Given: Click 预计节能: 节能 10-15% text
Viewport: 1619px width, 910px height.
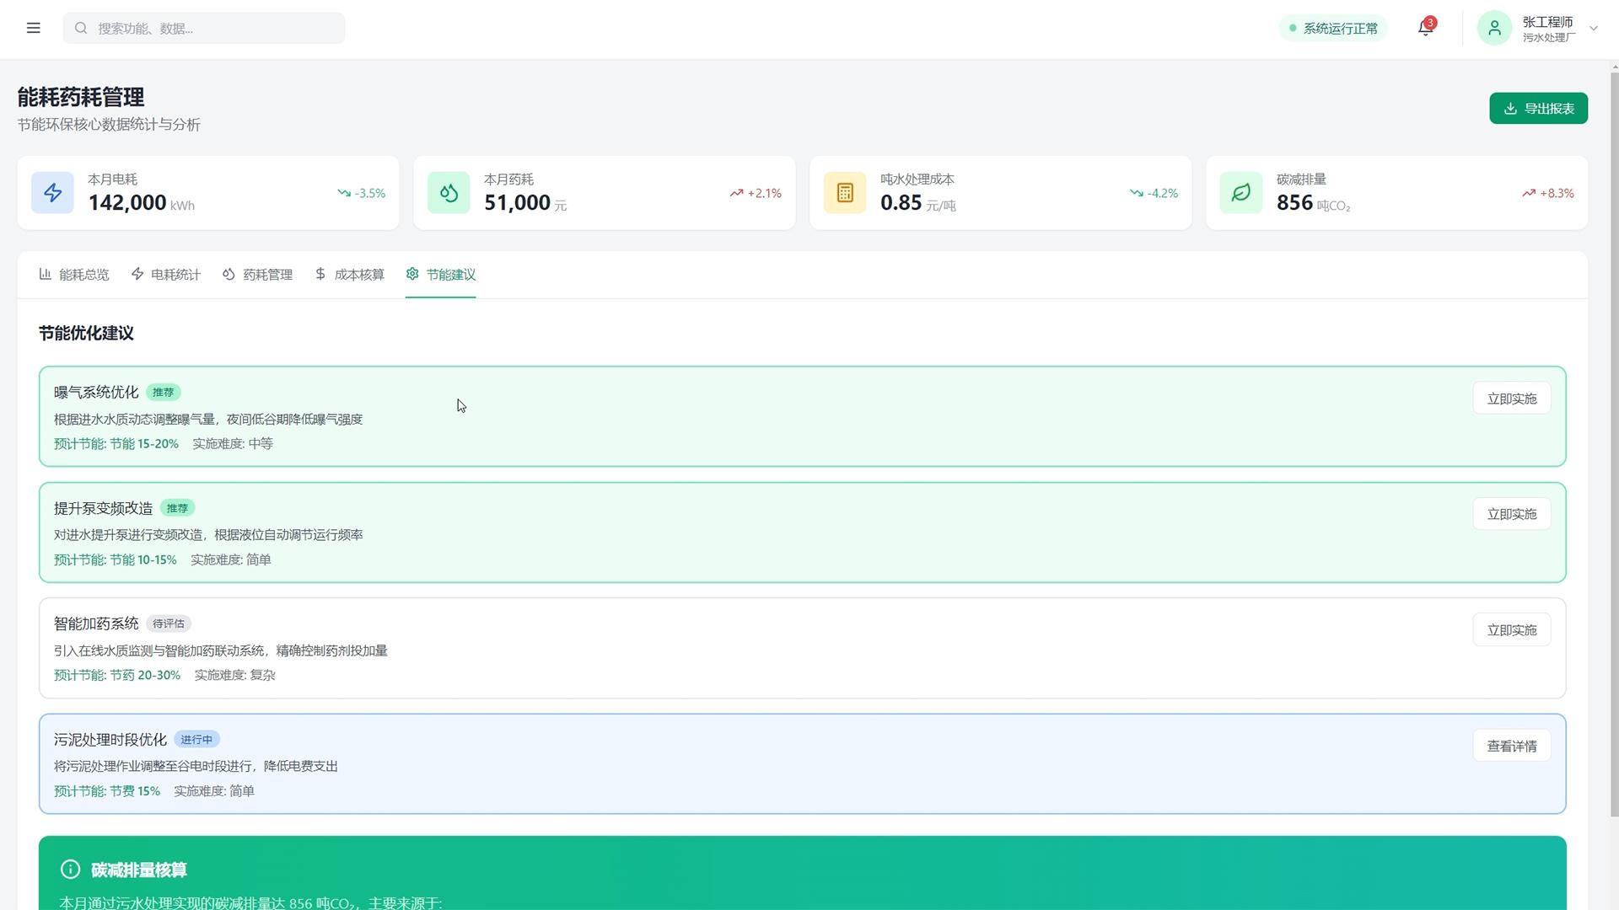Looking at the screenshot, I should (116, 559).
